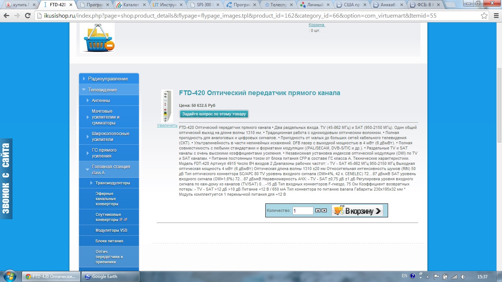
Task: Collapse Головная станция class A category
Action: point(109,169)
